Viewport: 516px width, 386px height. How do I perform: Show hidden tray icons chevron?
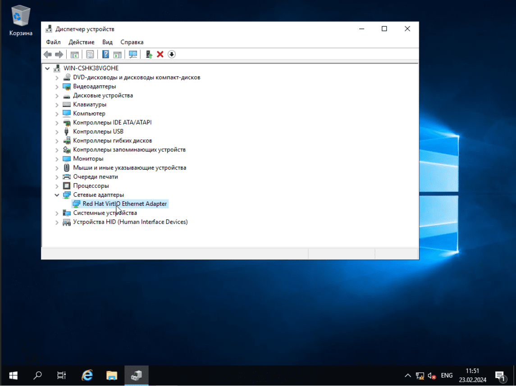pyautogui.click(x=408, y=376)
